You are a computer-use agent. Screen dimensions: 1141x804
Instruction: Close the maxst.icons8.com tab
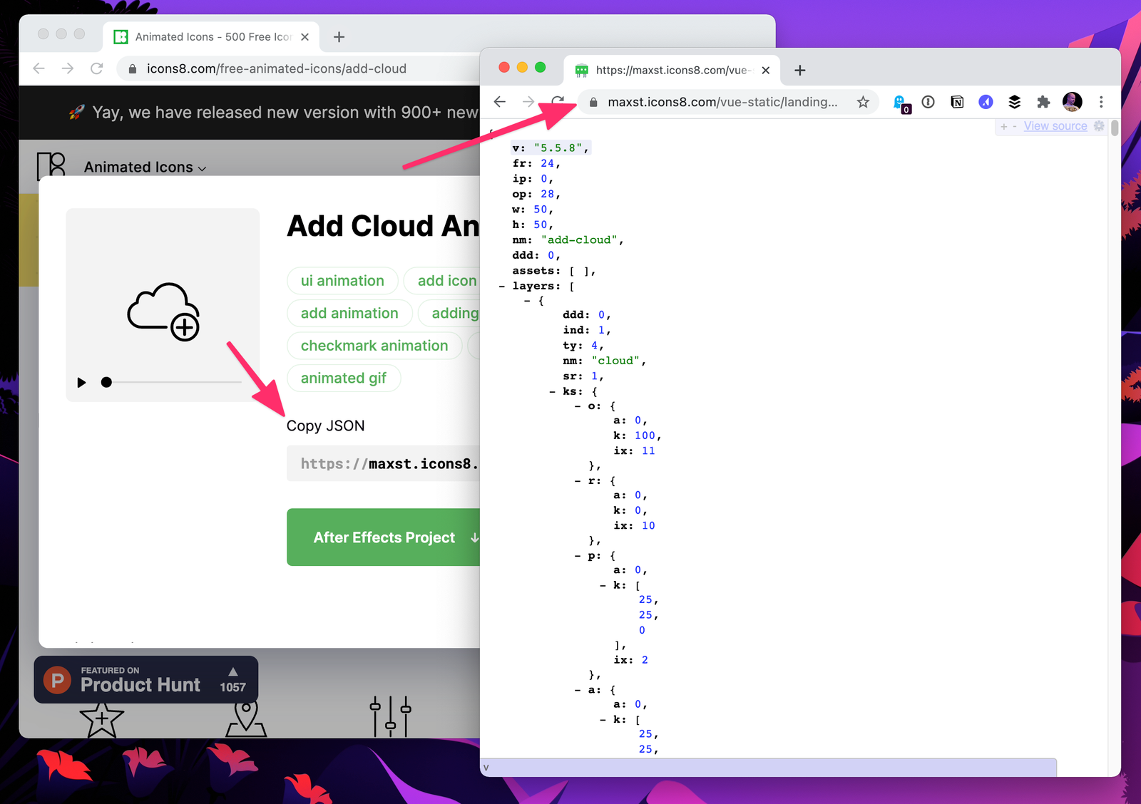pyautogui.click(x=766, y=70)
